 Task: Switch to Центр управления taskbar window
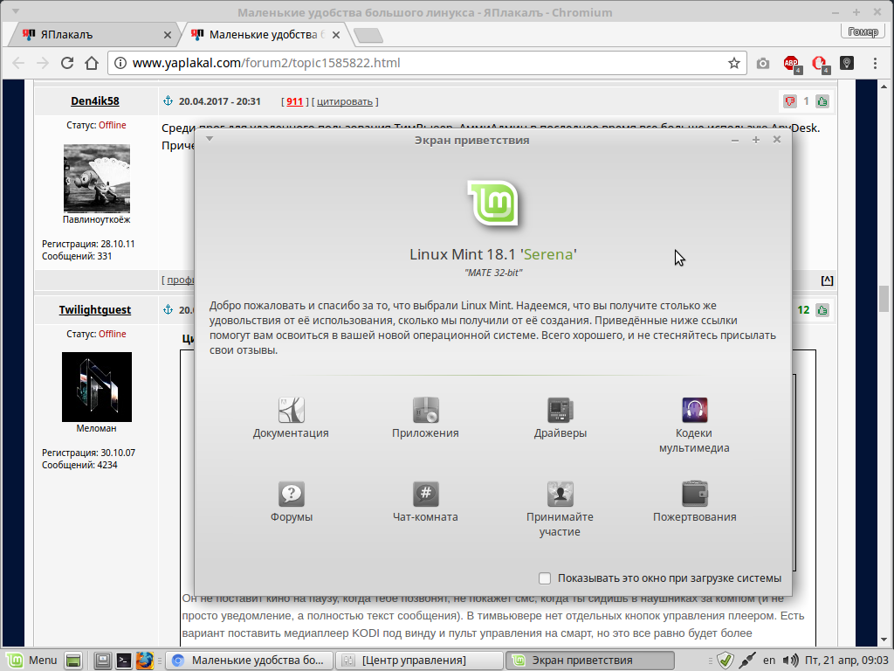tap(419, 661)
